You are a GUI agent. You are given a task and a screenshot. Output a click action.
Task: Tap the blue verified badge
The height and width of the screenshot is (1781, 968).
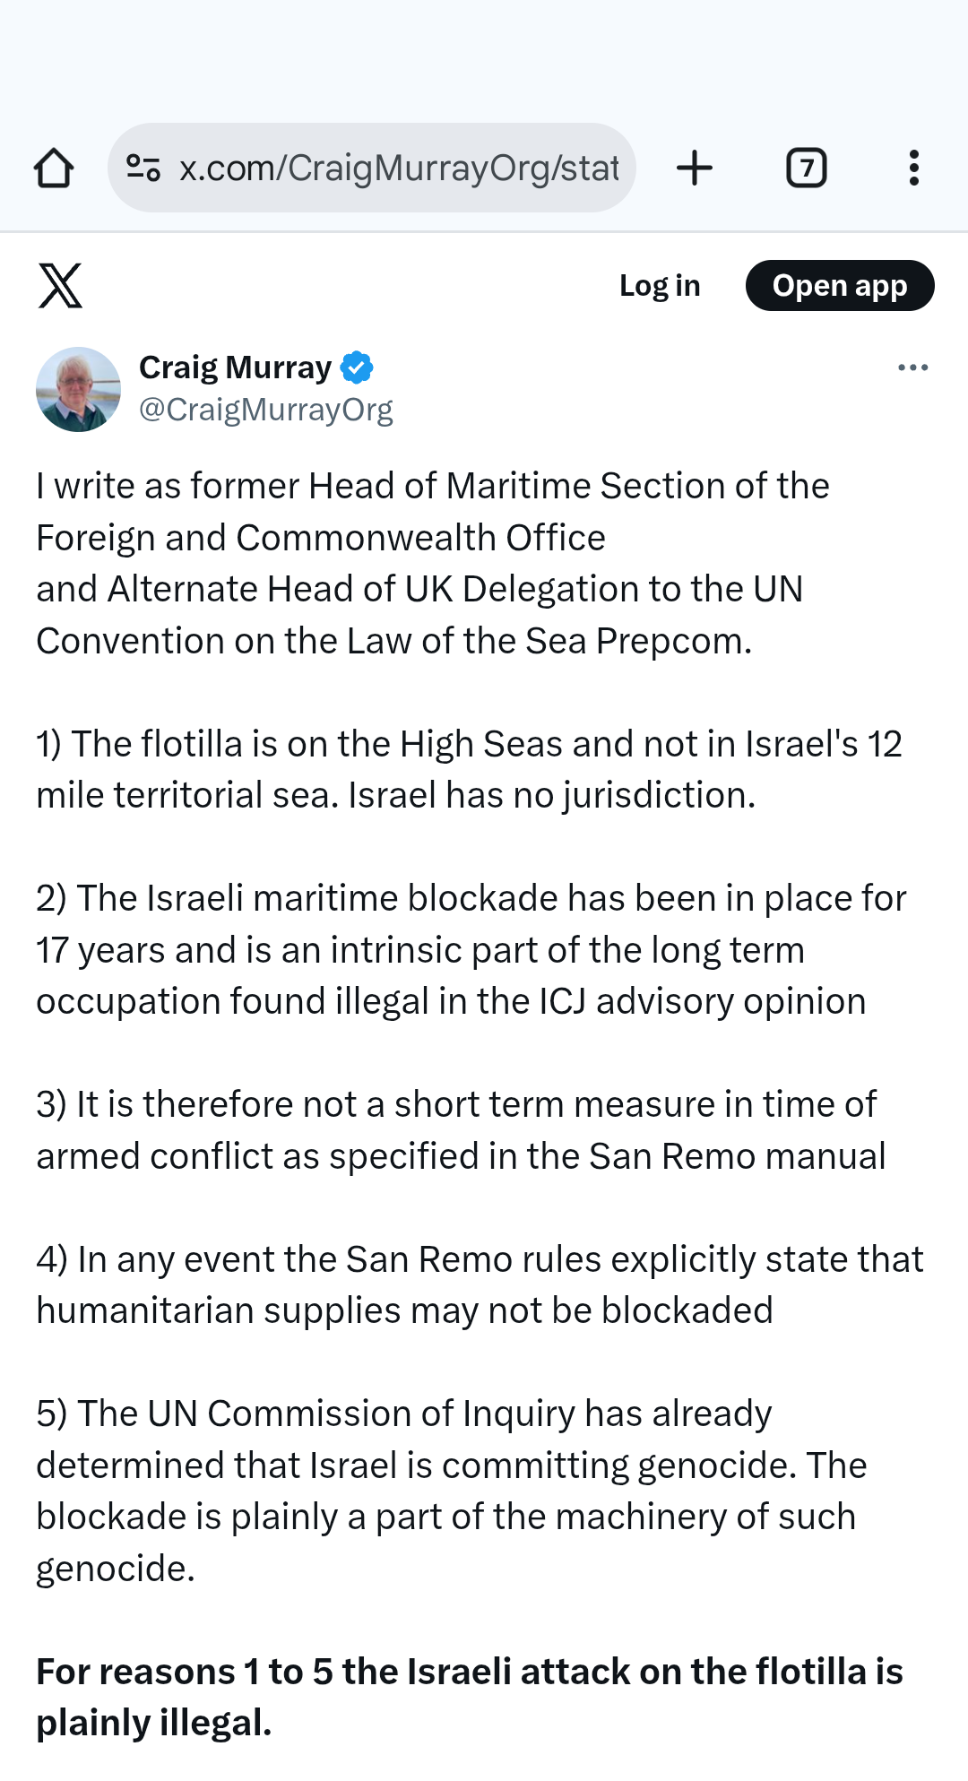click(x=357, y=367)
